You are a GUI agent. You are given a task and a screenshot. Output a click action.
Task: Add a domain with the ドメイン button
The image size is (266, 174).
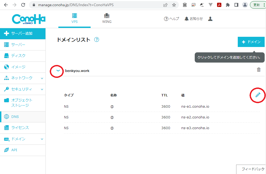251,42
